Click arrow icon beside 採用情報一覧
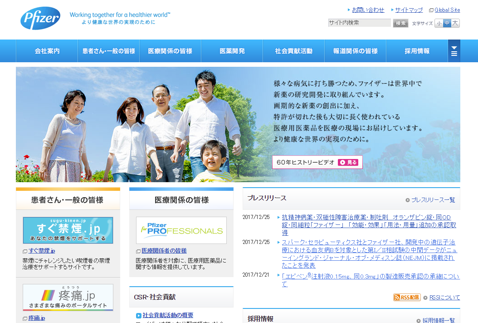The image size is (478, 323). pos(419,321)
